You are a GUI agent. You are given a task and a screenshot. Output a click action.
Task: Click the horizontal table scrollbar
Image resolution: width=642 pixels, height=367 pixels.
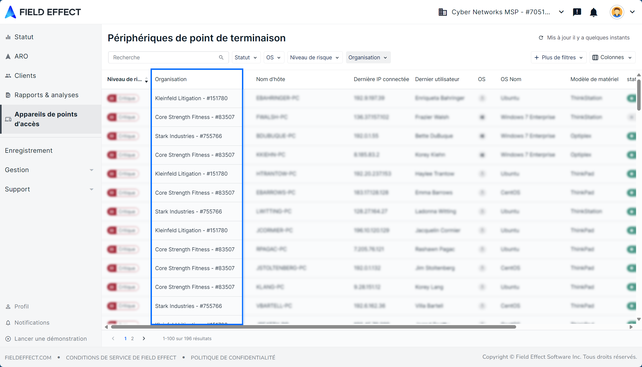[x=313, y=327]
